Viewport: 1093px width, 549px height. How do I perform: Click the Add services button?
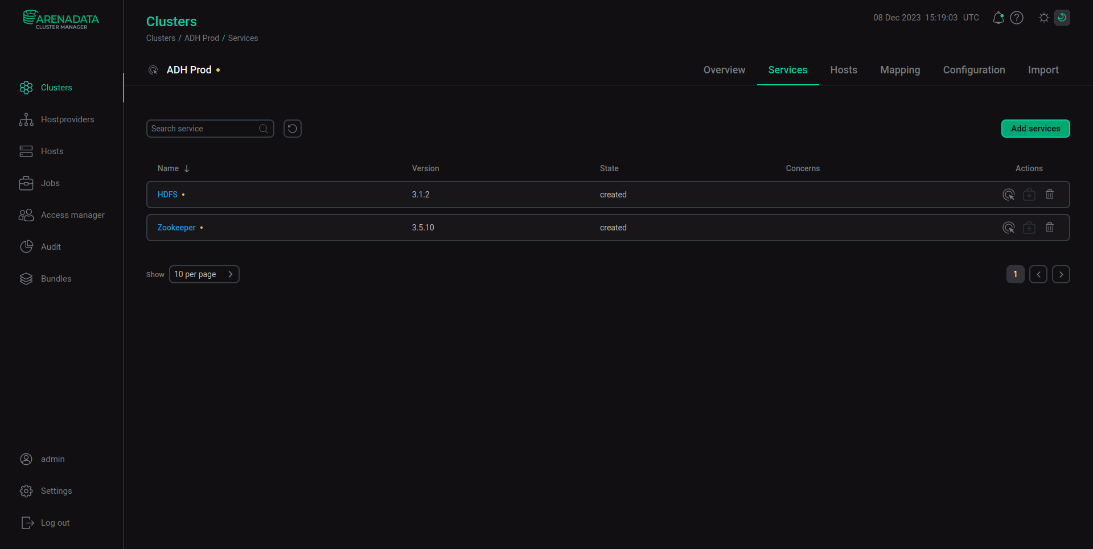click(x=1036, y=129)
